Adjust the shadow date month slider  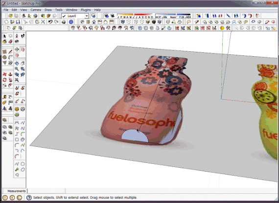tap(135, 16)
